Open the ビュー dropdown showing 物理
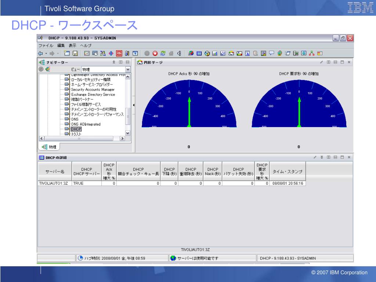 tap(128, 69)
